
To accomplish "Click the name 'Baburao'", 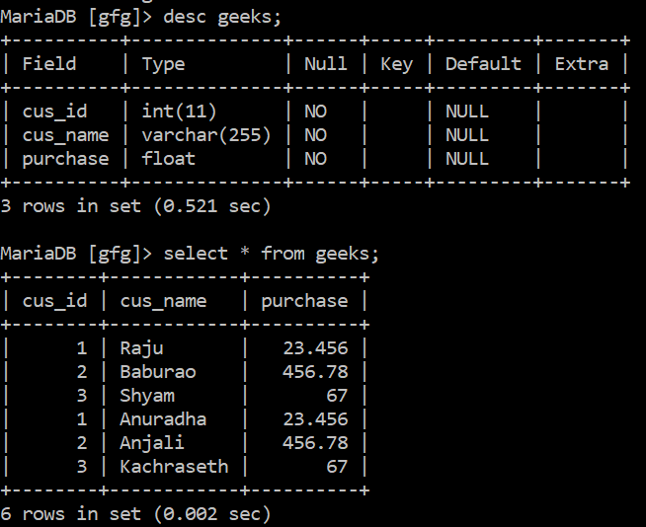I will (158, 372).
